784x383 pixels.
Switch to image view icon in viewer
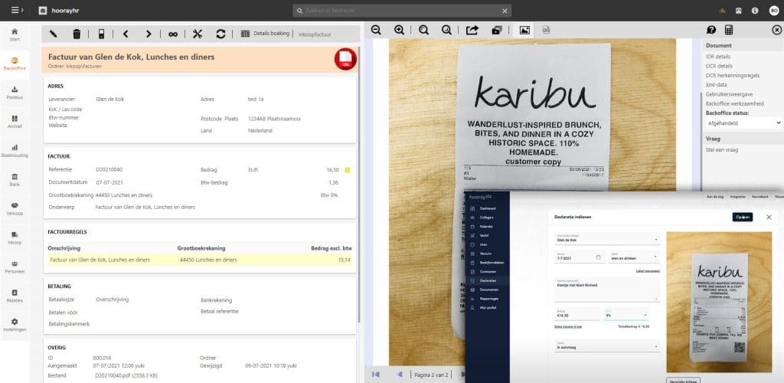524,30
